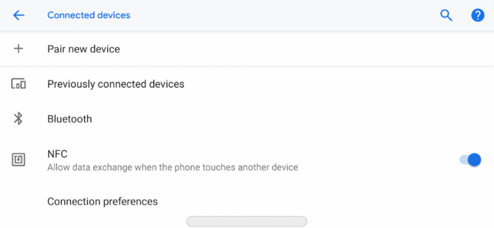Click the Previously connected devices icon
494x228 pixels.
(x=18, y=84)
